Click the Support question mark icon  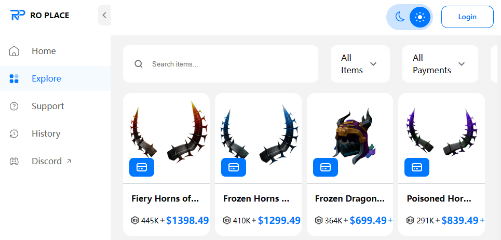tap(14, 106)
